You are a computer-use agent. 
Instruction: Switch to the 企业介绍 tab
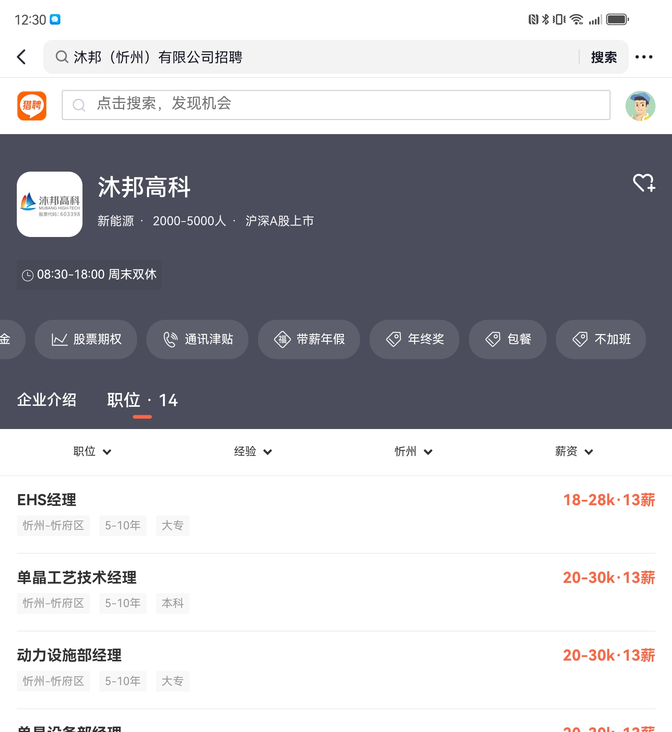pos(46,400)
